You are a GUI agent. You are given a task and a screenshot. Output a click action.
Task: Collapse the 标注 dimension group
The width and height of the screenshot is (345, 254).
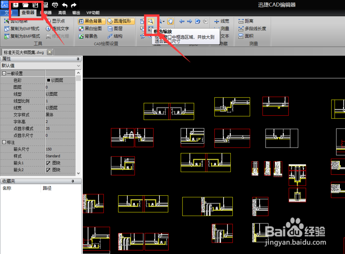(x=4, y=142)
